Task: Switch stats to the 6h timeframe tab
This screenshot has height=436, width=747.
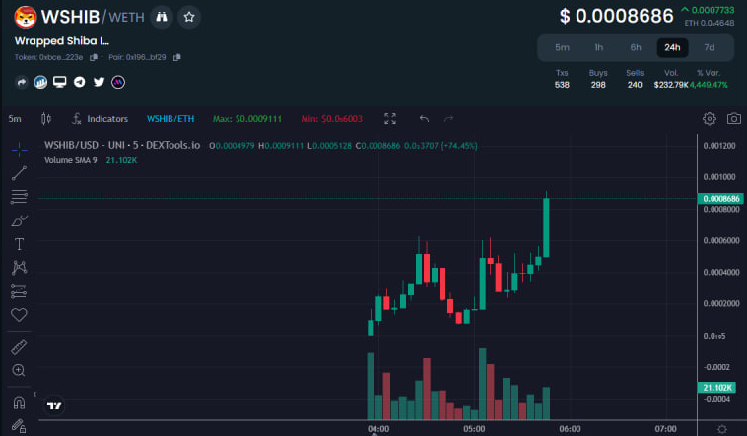Action: click(636, 47)
